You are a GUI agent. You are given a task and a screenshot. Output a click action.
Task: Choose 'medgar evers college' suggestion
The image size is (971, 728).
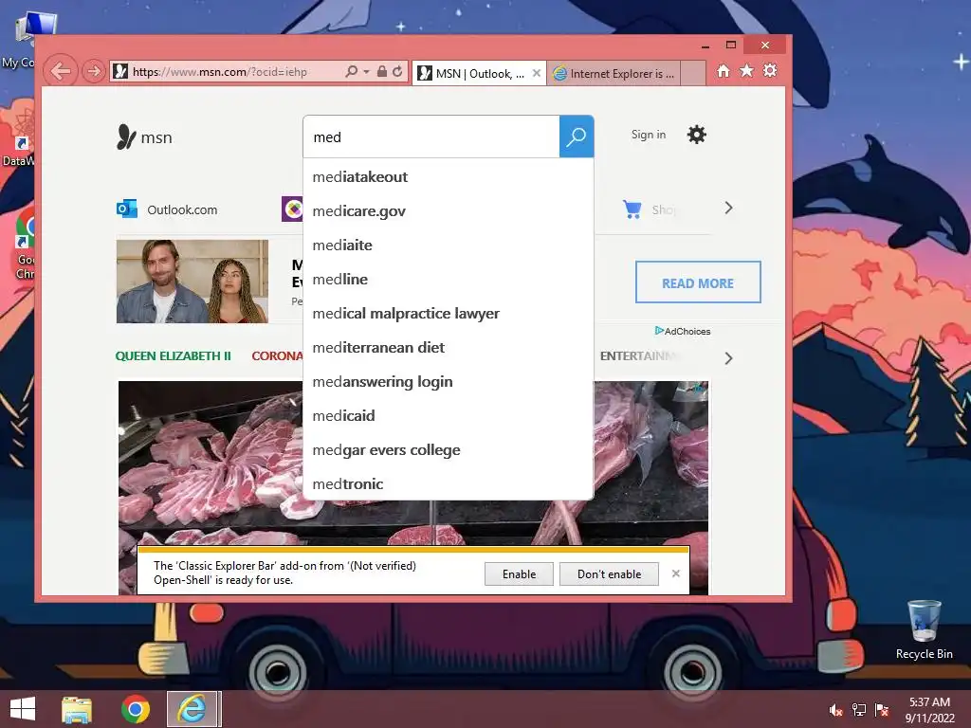coord(448,450)
